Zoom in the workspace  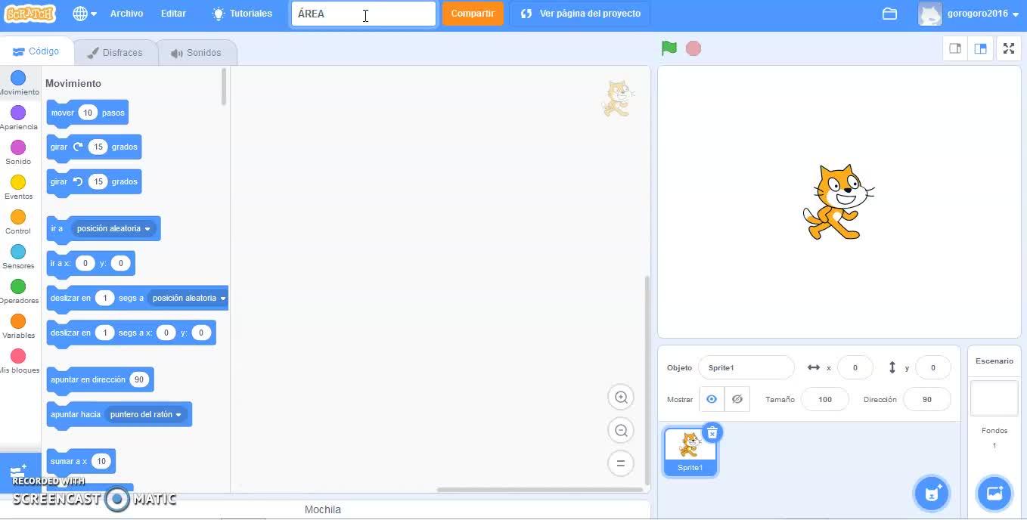[x=621, y=398]
